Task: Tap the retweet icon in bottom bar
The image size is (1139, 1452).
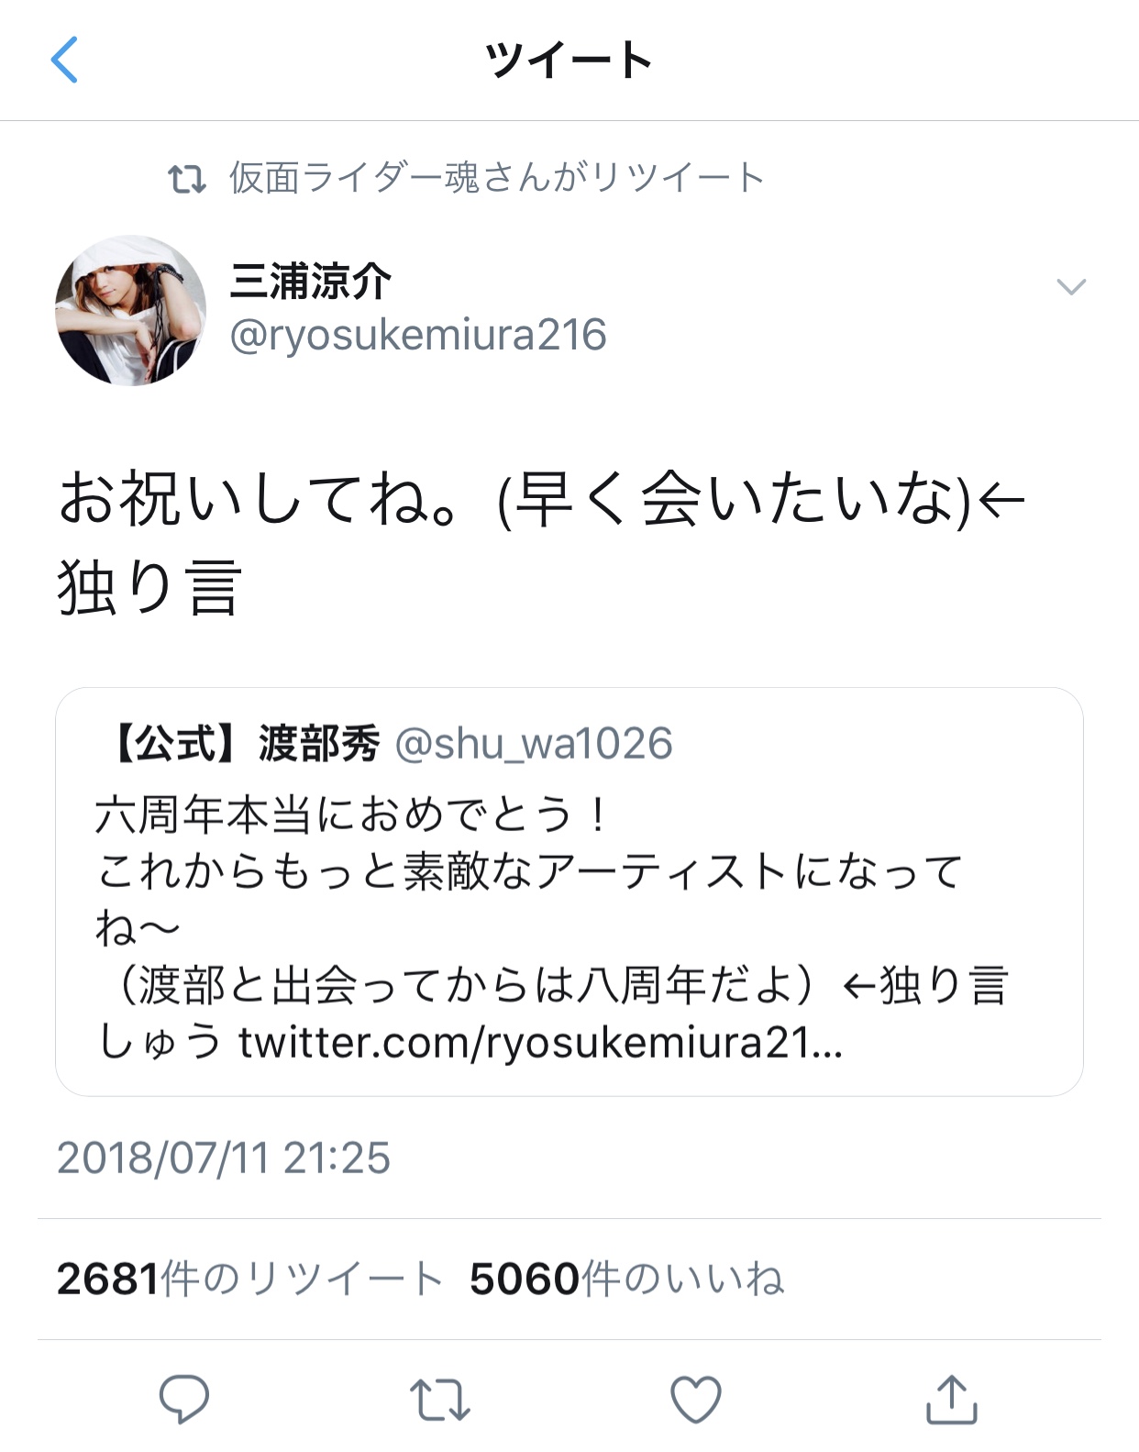Action: [x=439, y=1400]
